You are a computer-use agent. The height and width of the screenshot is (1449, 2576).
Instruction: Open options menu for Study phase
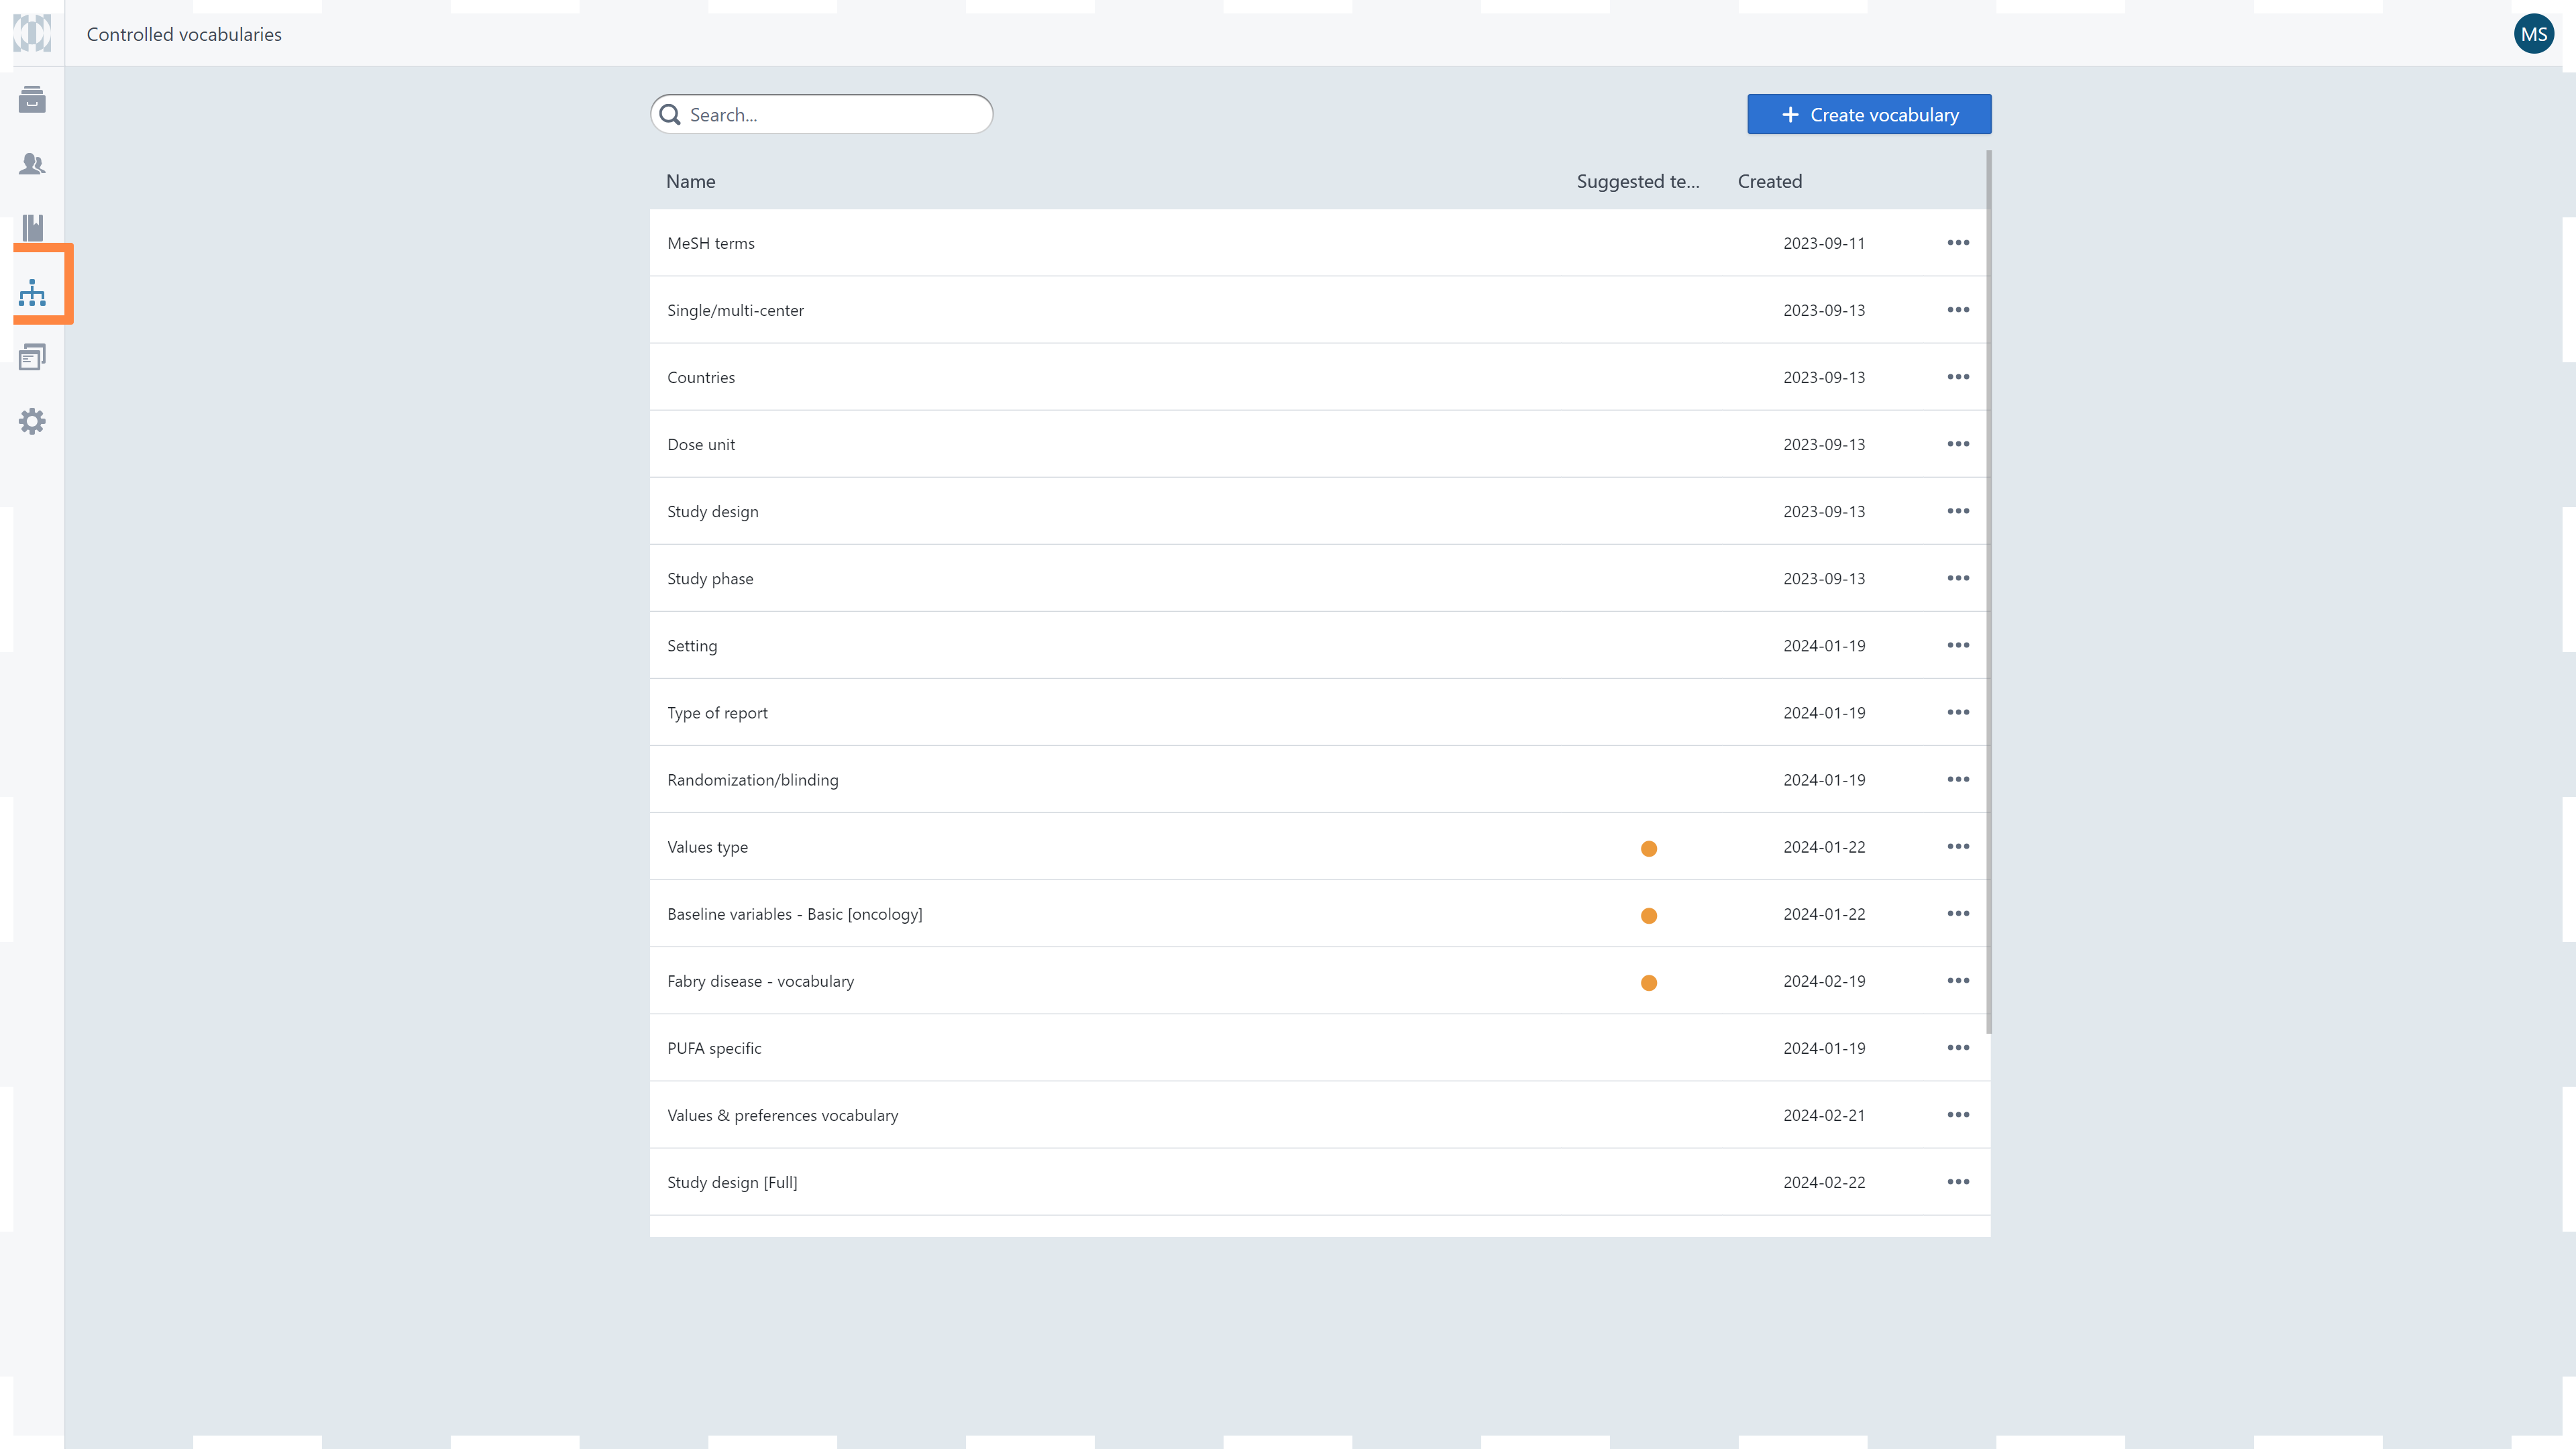pos(1957,578)
